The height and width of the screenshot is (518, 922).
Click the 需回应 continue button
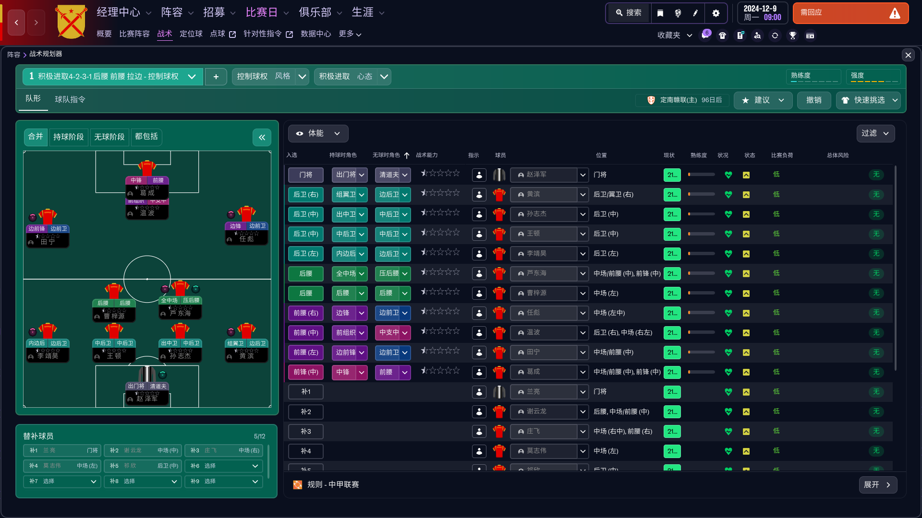tap(850, 13)
